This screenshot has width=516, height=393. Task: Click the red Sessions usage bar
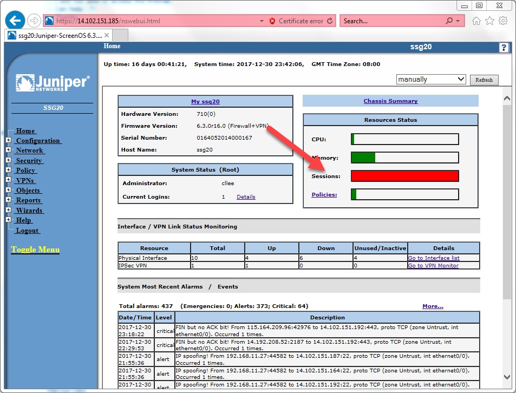404,176
